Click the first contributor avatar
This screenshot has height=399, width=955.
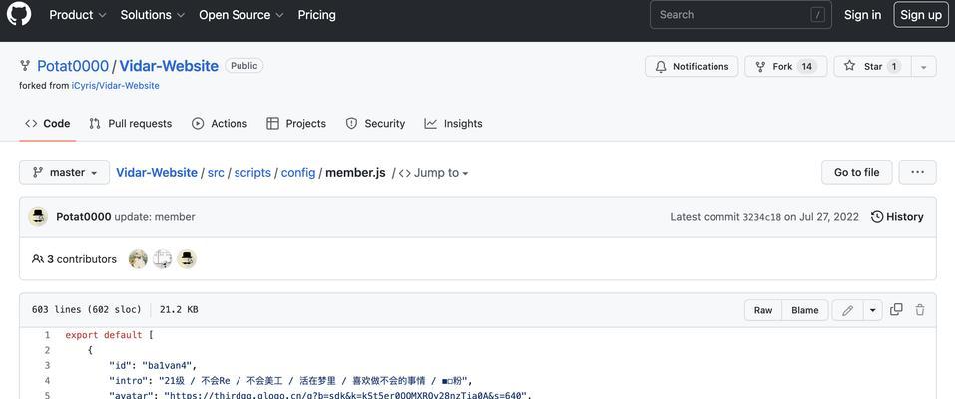[139, 259]
